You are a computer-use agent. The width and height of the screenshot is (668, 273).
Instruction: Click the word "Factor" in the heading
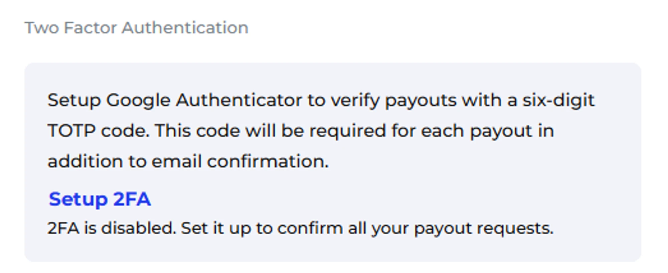[90, 28]
